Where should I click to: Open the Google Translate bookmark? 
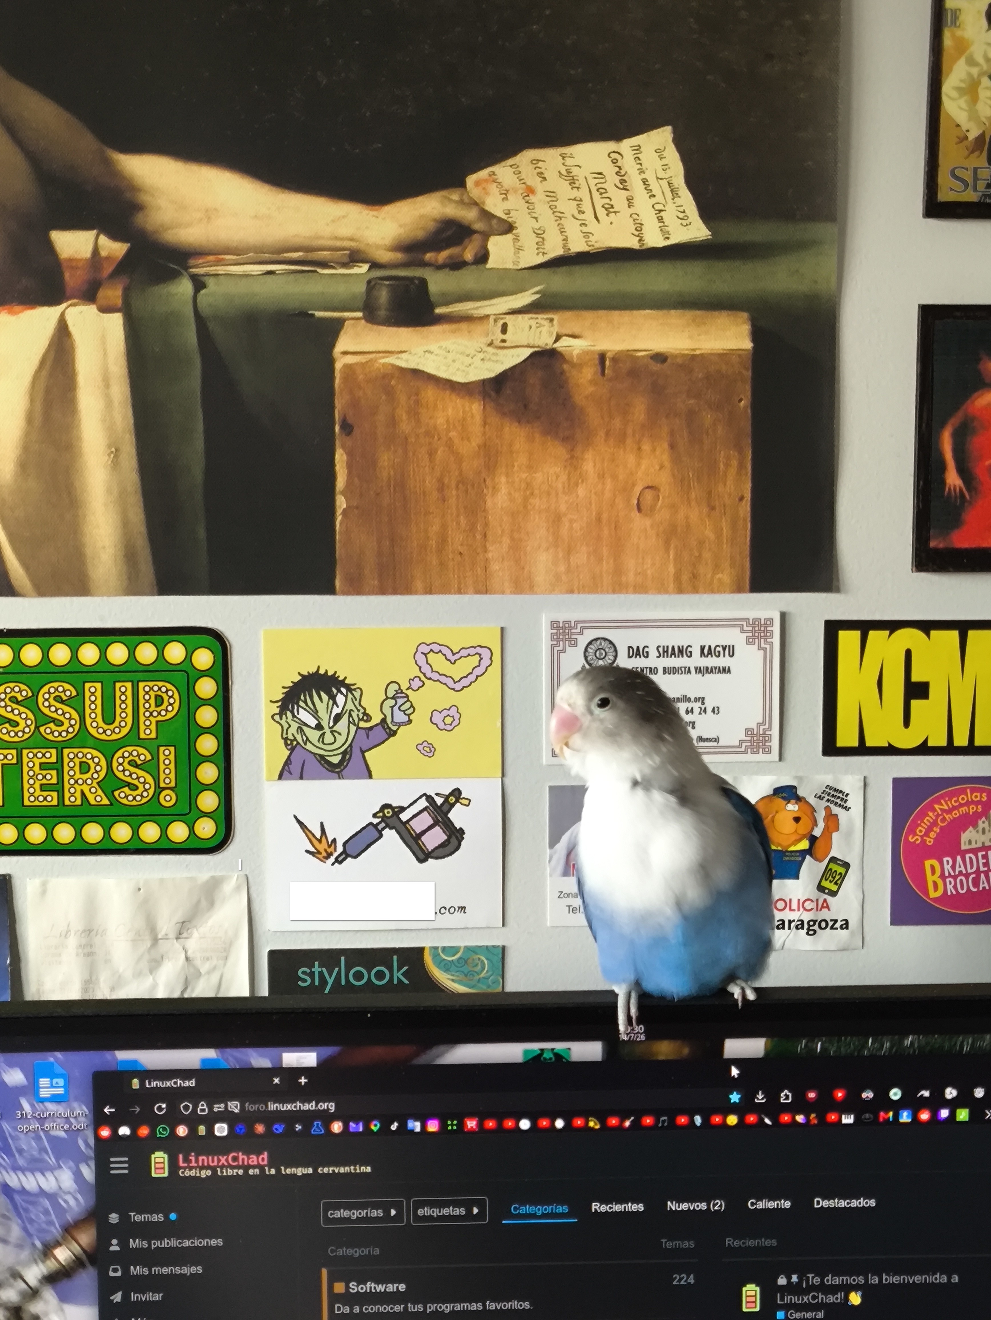[414, 1126]
